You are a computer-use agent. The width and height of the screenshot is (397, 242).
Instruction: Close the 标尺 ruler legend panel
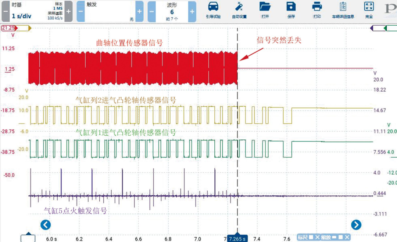(317, 237)
